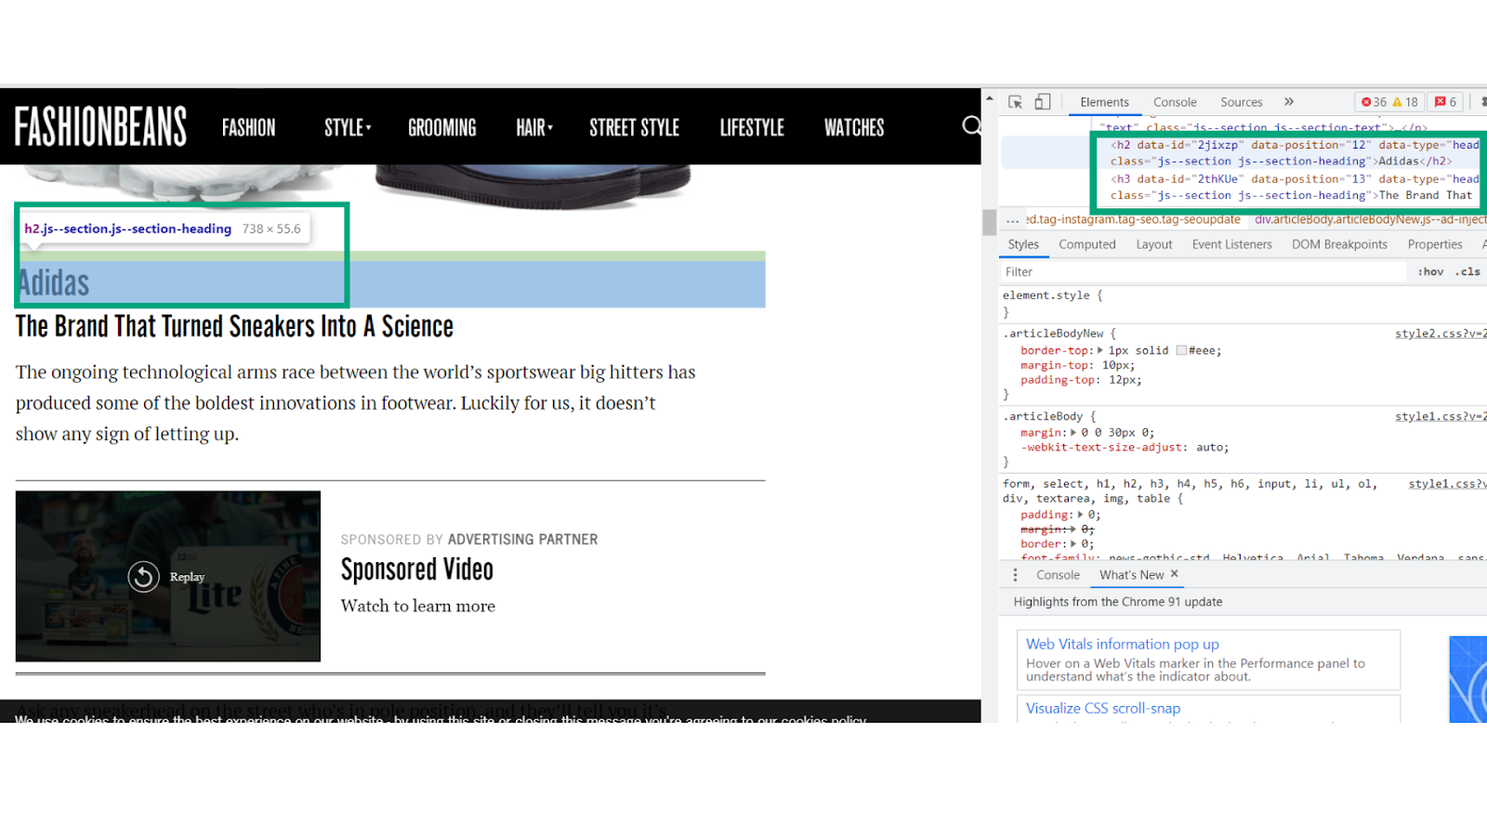
Task: Click the div.articleBody breadcrumb item
Action: (1371, 220)
